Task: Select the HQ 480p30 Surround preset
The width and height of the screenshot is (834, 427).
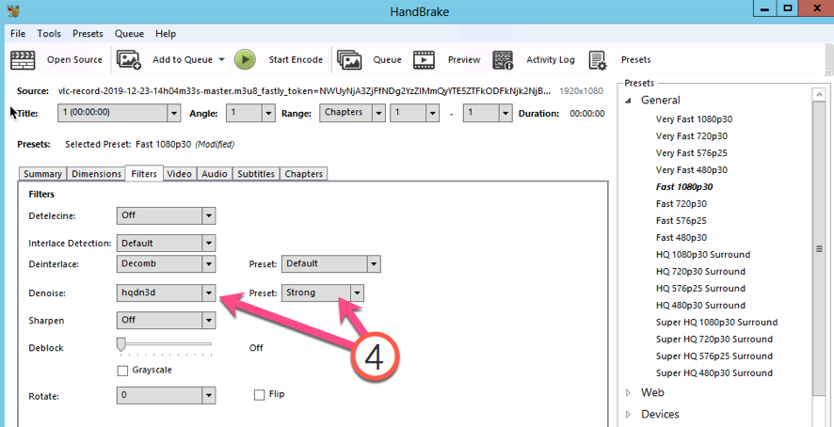Action: (x=700, y=306)
